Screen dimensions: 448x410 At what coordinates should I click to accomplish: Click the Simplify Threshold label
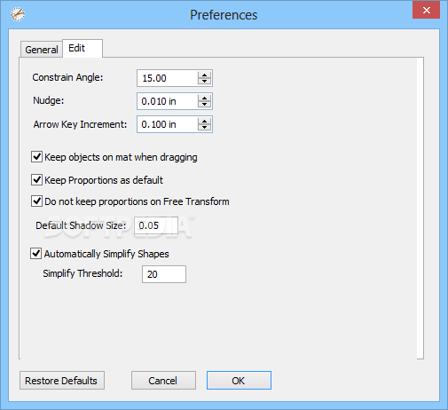(x=83, y=273)
